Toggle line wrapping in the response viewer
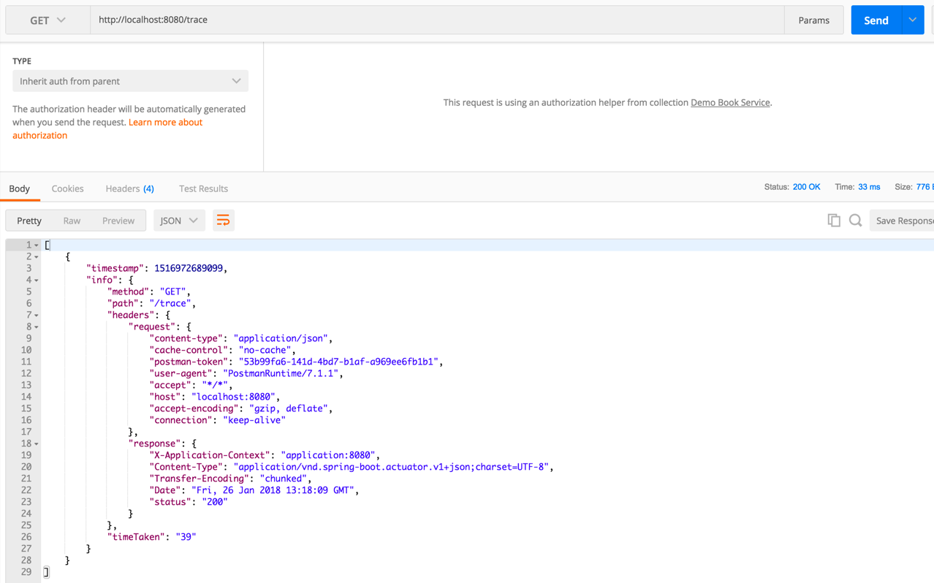This screenshot has height=583, width=934. coord(223,220)
